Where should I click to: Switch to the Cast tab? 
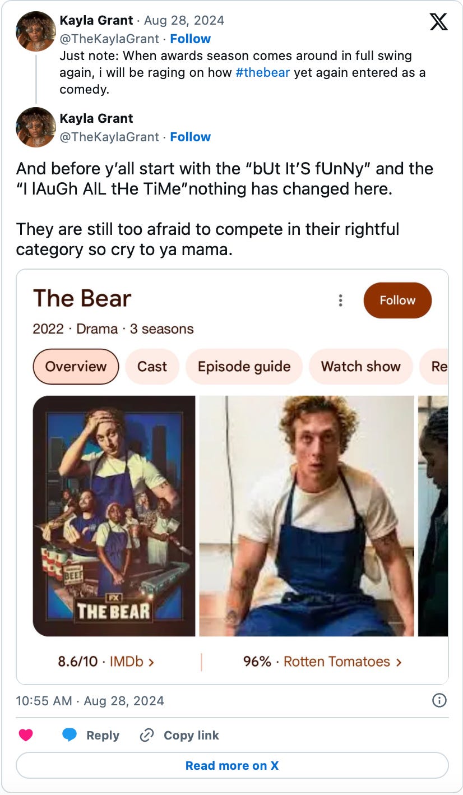152,367
